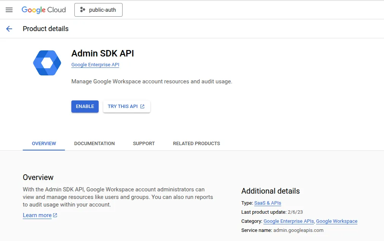Open the public-auth project selector
The width and height of the screenshot is (384, 241).
pos(98,10)
